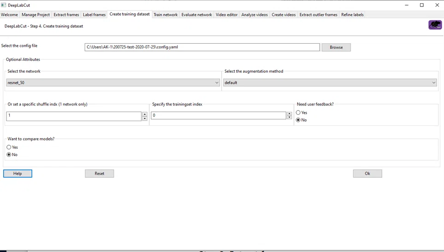The width and height of the screenshot is (444, 252).
Task: Click the Reset button
Action: pos(99,174)
